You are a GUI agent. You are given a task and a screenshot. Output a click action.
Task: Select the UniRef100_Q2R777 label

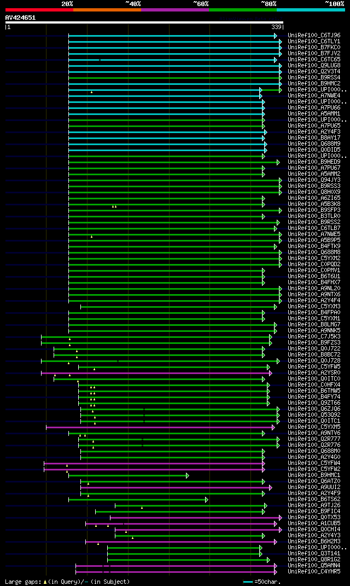tap(314, 439)
